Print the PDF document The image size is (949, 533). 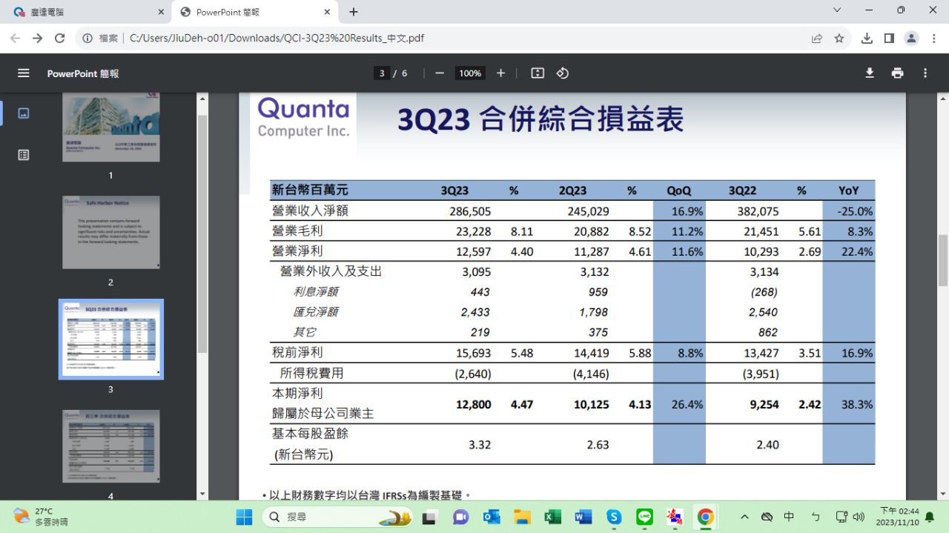pos(898,73)
